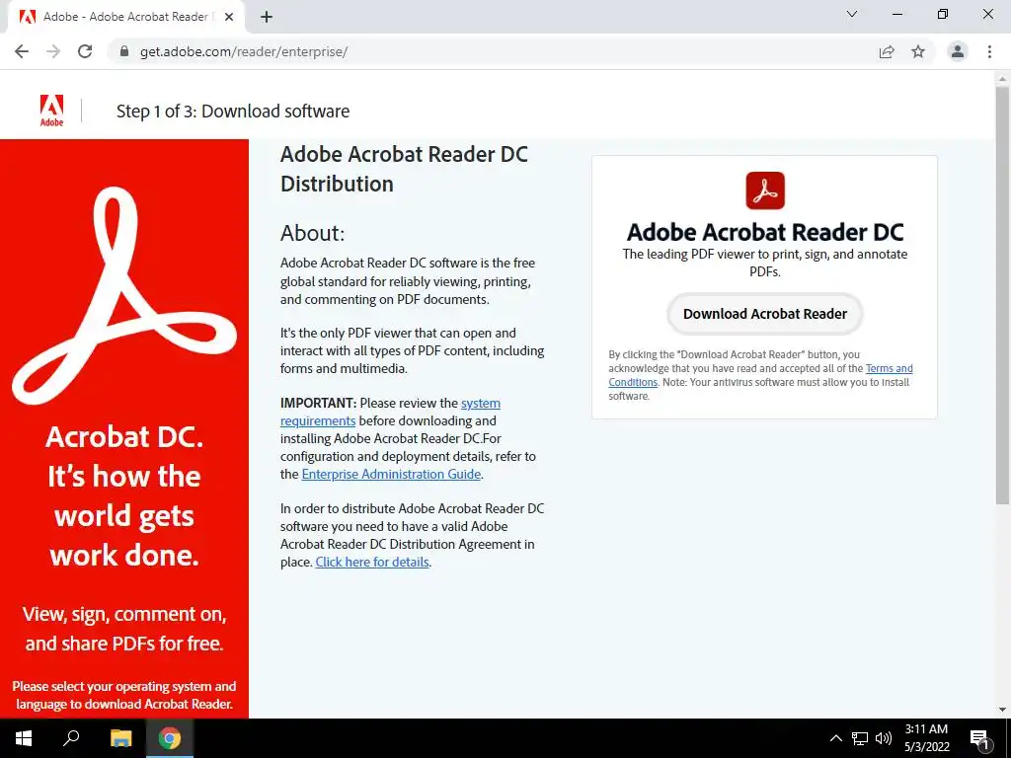This screenshot has width=1011, height=758.
Task: Show hidden system tray icons
Action: (x=835, y=738)
